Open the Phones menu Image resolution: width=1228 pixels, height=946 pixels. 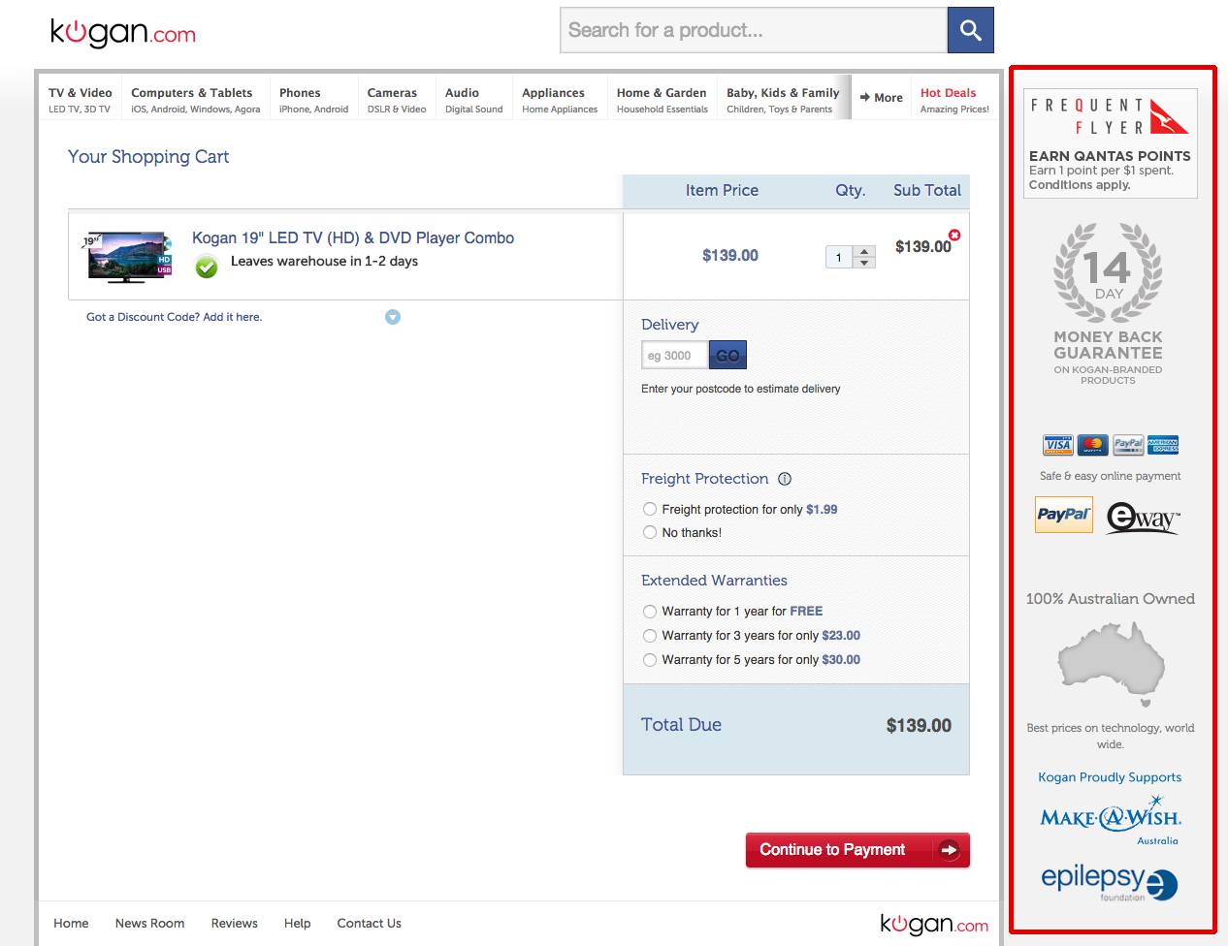point(313,99)
